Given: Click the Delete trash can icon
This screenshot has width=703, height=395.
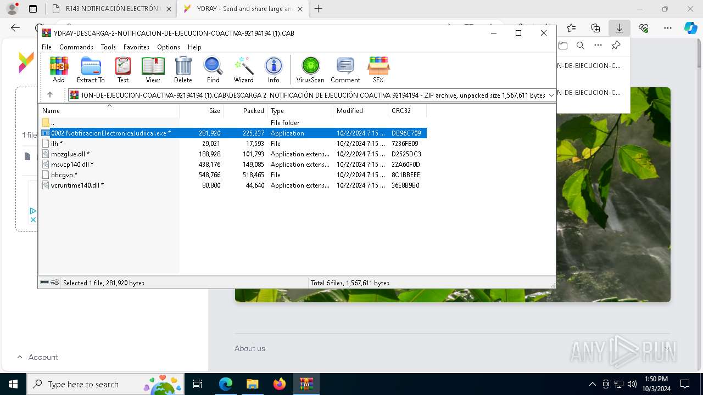Looking at the screenshot, I should (183, 70).
